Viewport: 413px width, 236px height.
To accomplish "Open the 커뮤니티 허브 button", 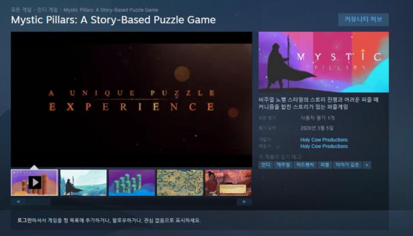I will tap(363, 19).
